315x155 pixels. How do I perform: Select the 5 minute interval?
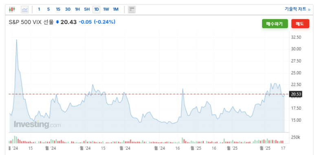tap(48, 9)
